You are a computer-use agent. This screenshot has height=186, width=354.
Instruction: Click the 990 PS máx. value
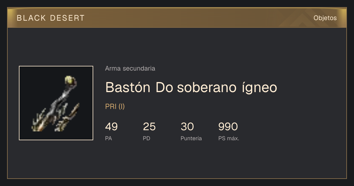click(228, 127)
